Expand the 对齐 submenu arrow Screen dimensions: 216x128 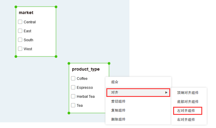[x=166, y=92]
